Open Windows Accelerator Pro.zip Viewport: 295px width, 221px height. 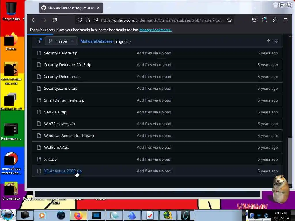point(69,136)
